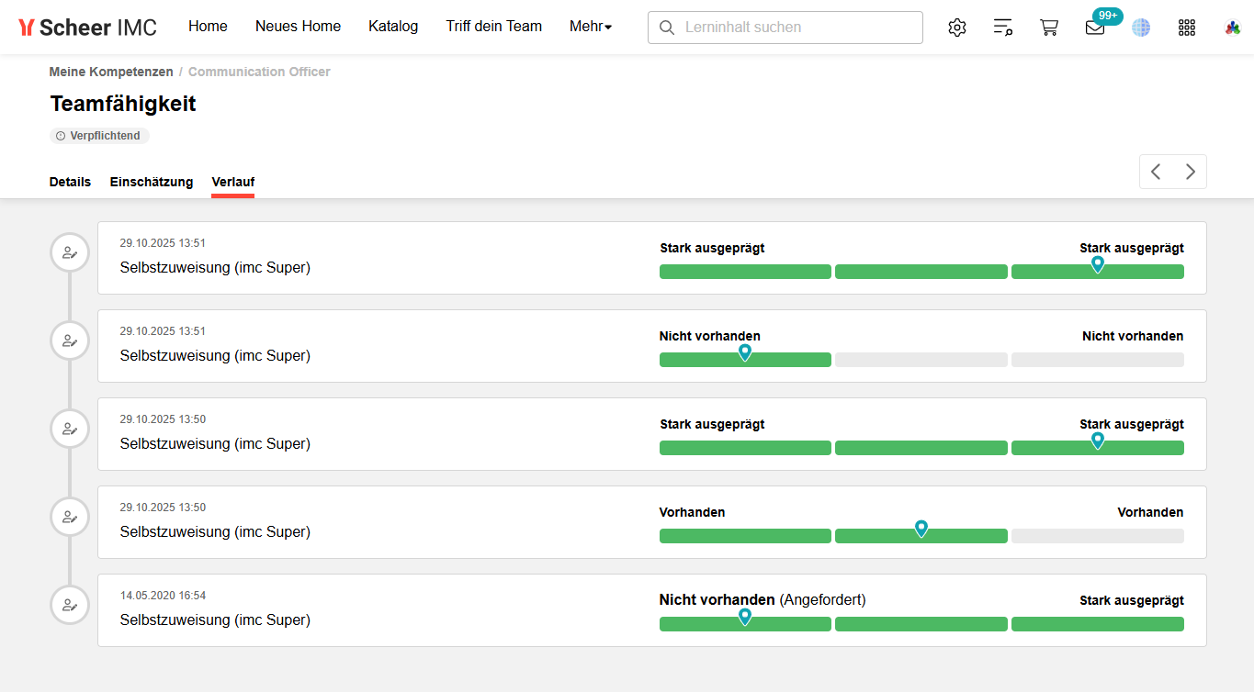Click the list search icon in header
The image size is (1254, 692).
click(1003, 28)
